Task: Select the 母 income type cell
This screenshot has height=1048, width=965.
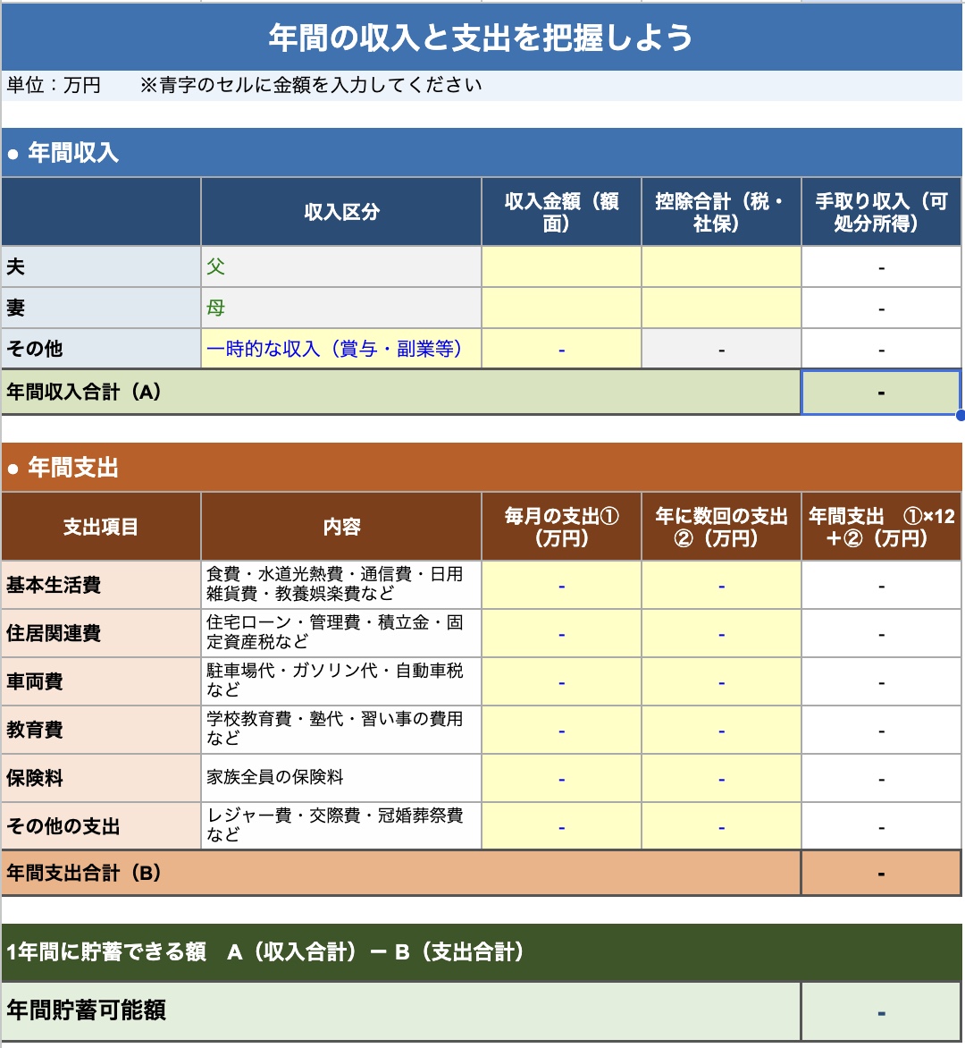Action: [340, 308]
